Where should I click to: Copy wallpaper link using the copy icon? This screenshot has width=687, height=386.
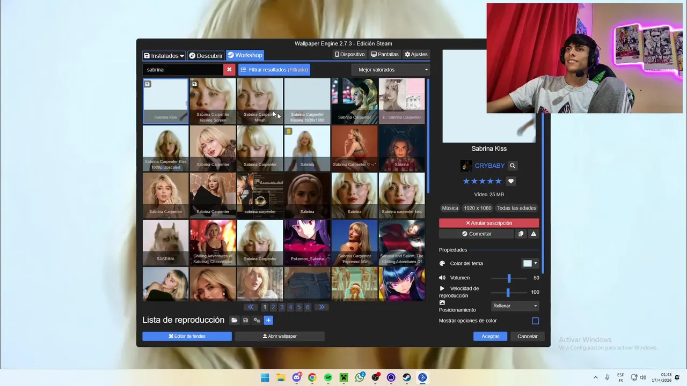[x=521, y=234]
